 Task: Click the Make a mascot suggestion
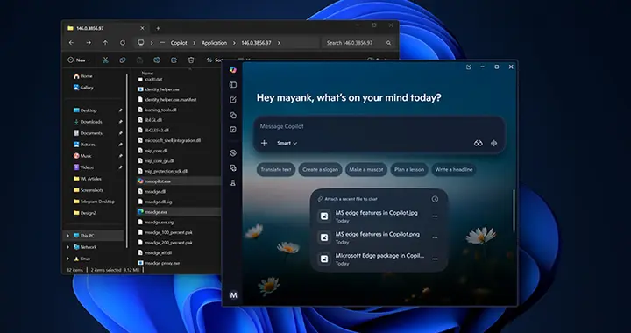click(x=365, y=169)
